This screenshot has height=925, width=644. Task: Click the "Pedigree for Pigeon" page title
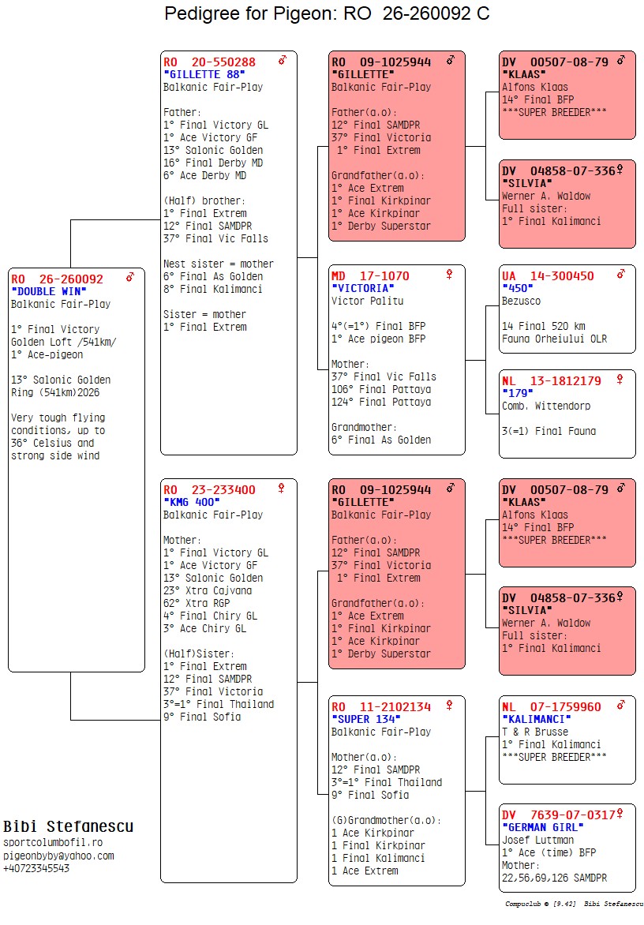click(327, 13)
